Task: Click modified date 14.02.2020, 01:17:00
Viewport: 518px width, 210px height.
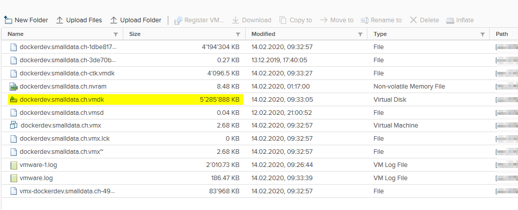Action: click(x=281, y=87)
